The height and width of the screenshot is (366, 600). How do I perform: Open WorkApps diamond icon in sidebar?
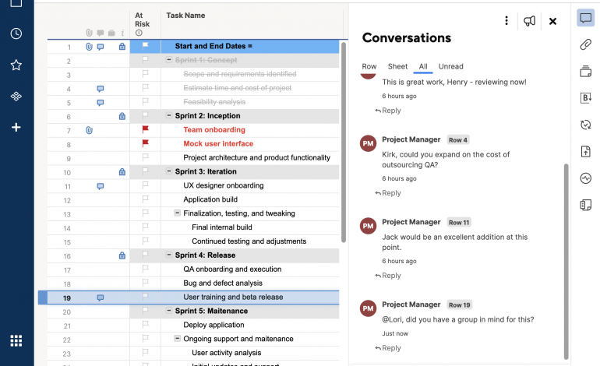pos(16,96)
